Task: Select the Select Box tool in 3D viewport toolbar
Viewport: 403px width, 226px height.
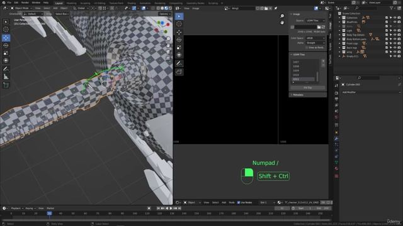Action: [6, 22]
